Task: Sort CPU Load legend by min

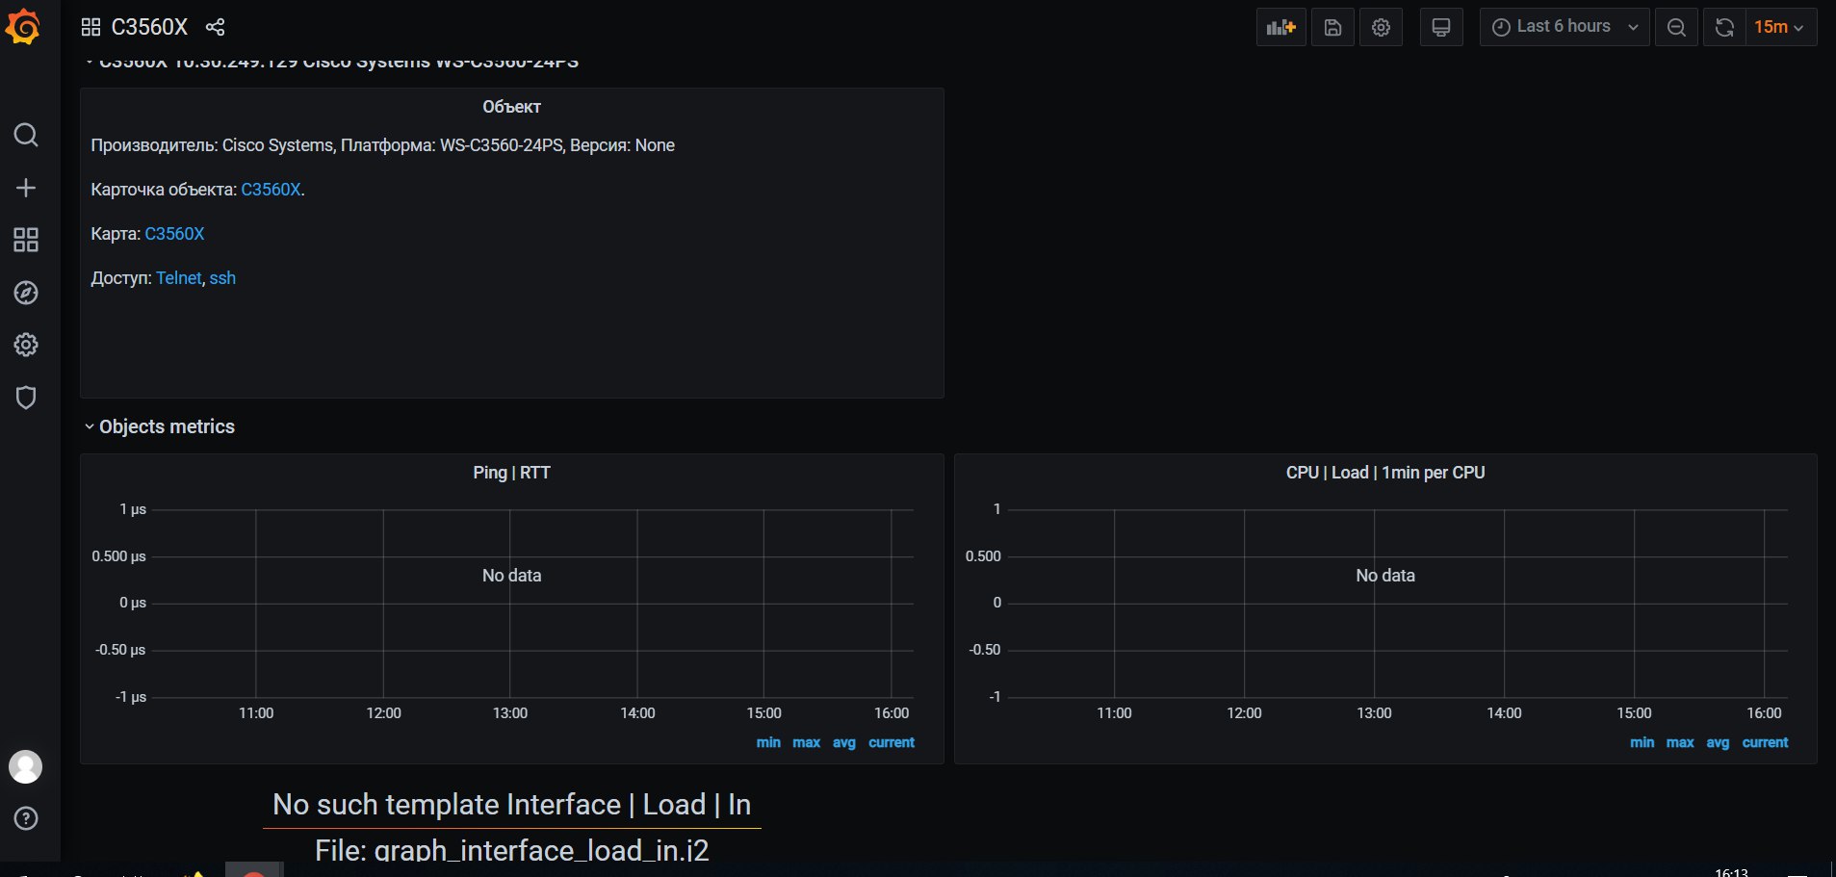Action: pos(1642,742)
